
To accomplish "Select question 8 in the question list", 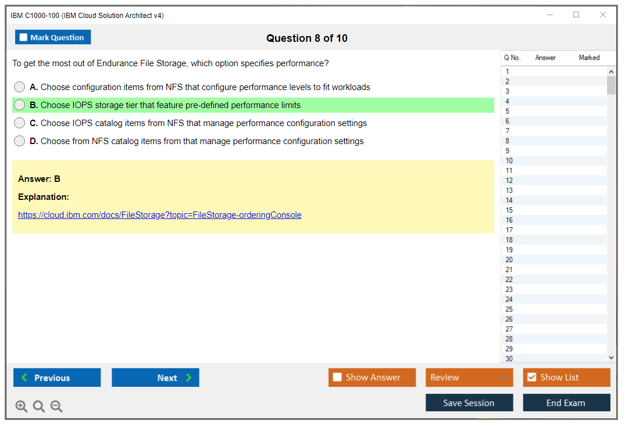I will pos(508,141).
